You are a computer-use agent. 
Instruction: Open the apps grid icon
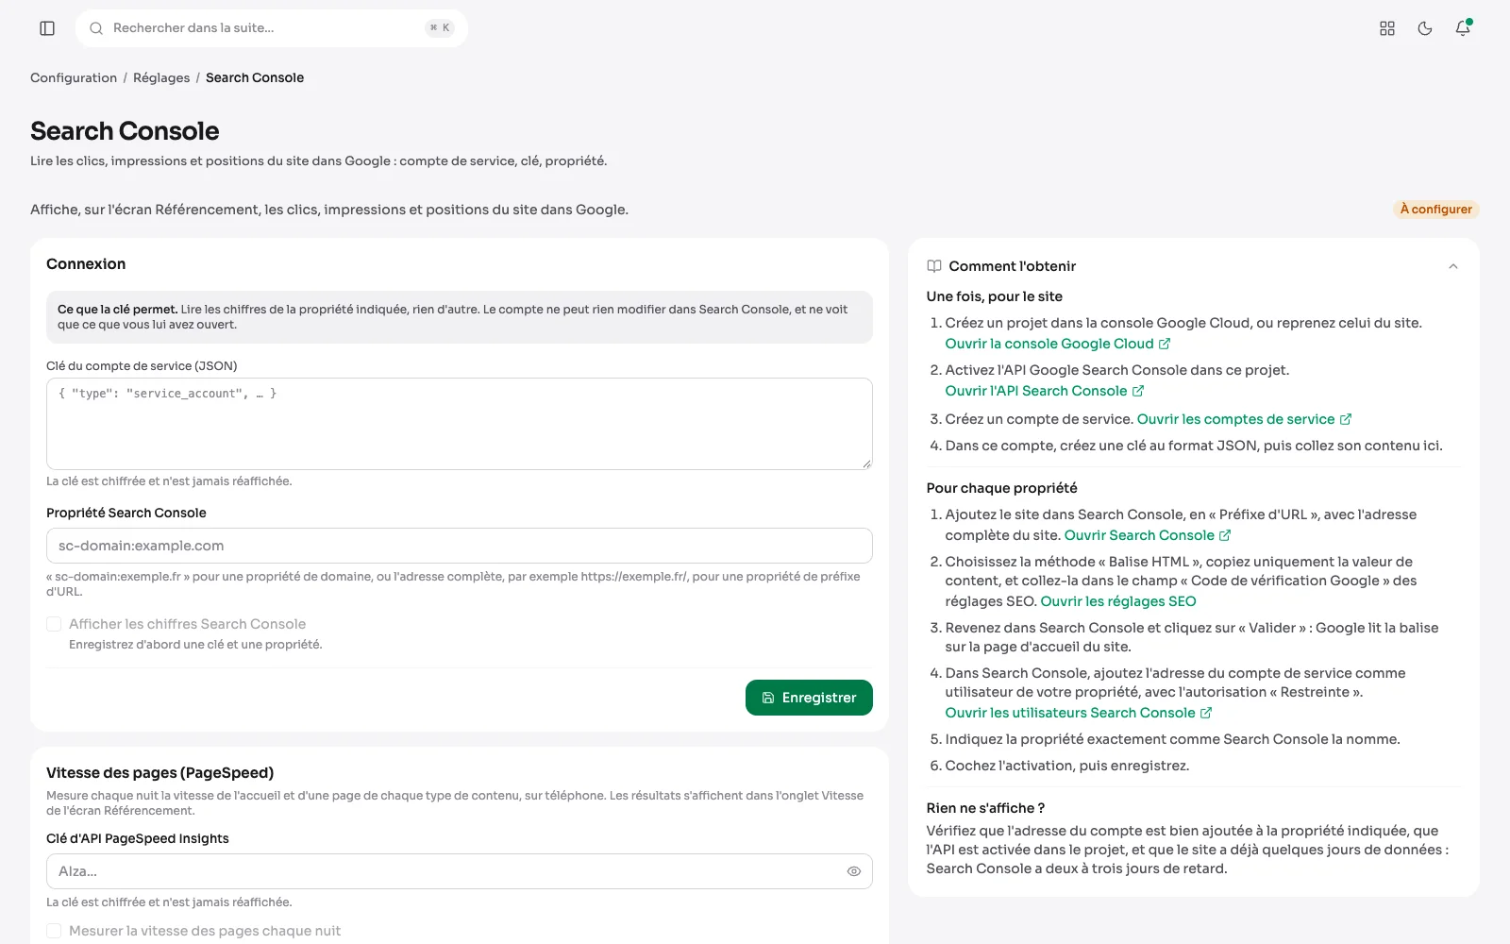coord(1387,28)
